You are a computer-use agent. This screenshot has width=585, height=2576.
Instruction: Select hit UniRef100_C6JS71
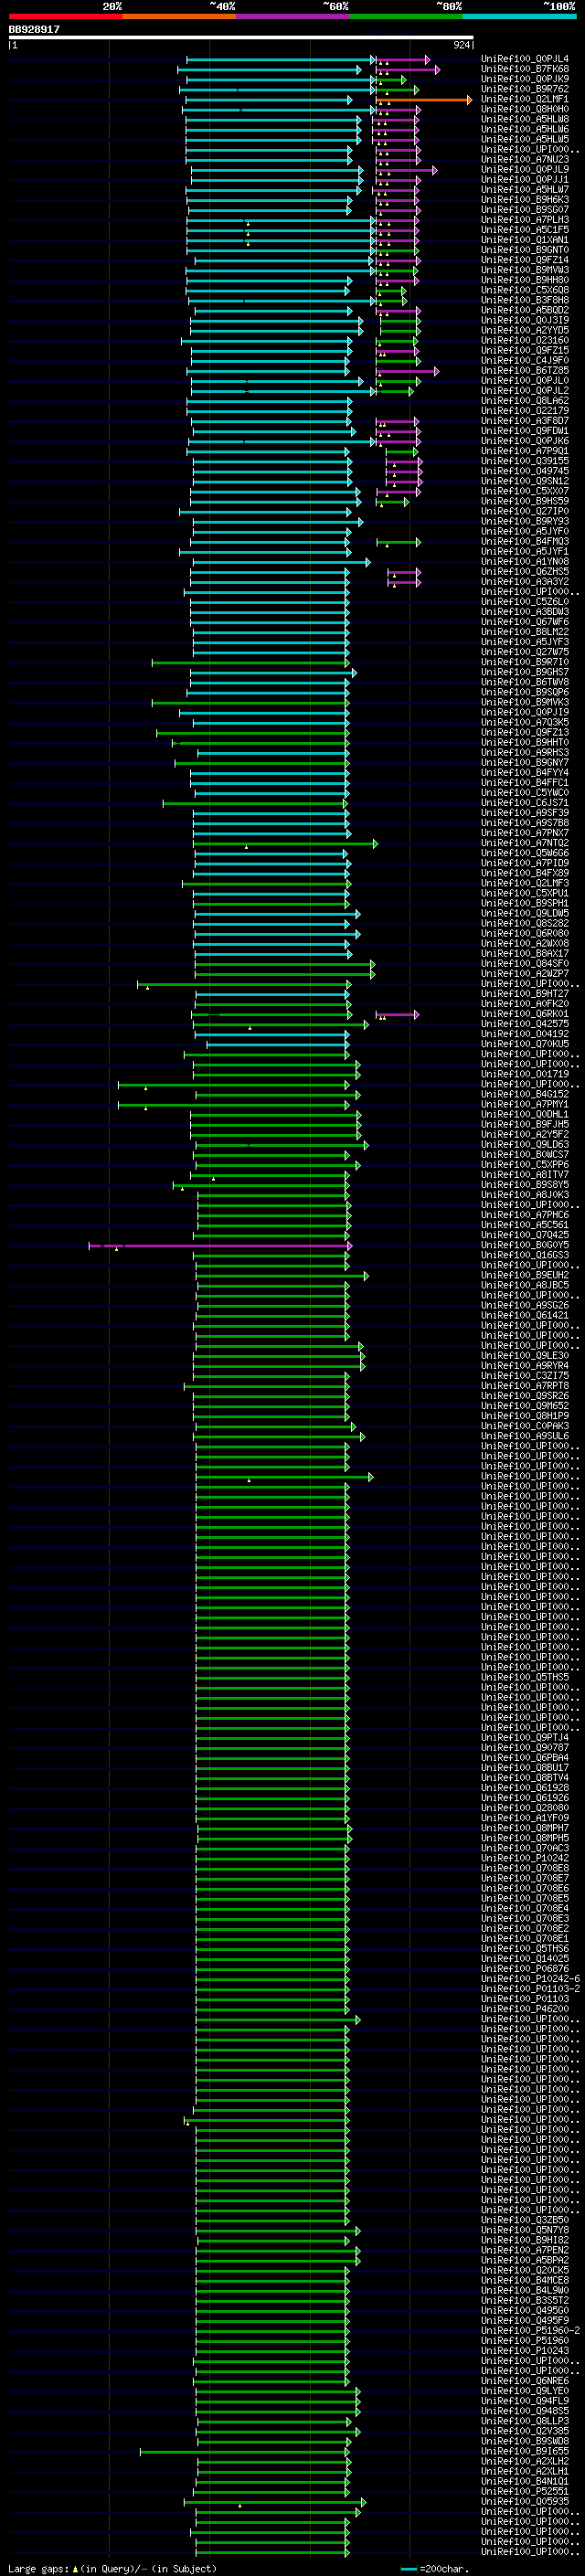tap(525, 803)
